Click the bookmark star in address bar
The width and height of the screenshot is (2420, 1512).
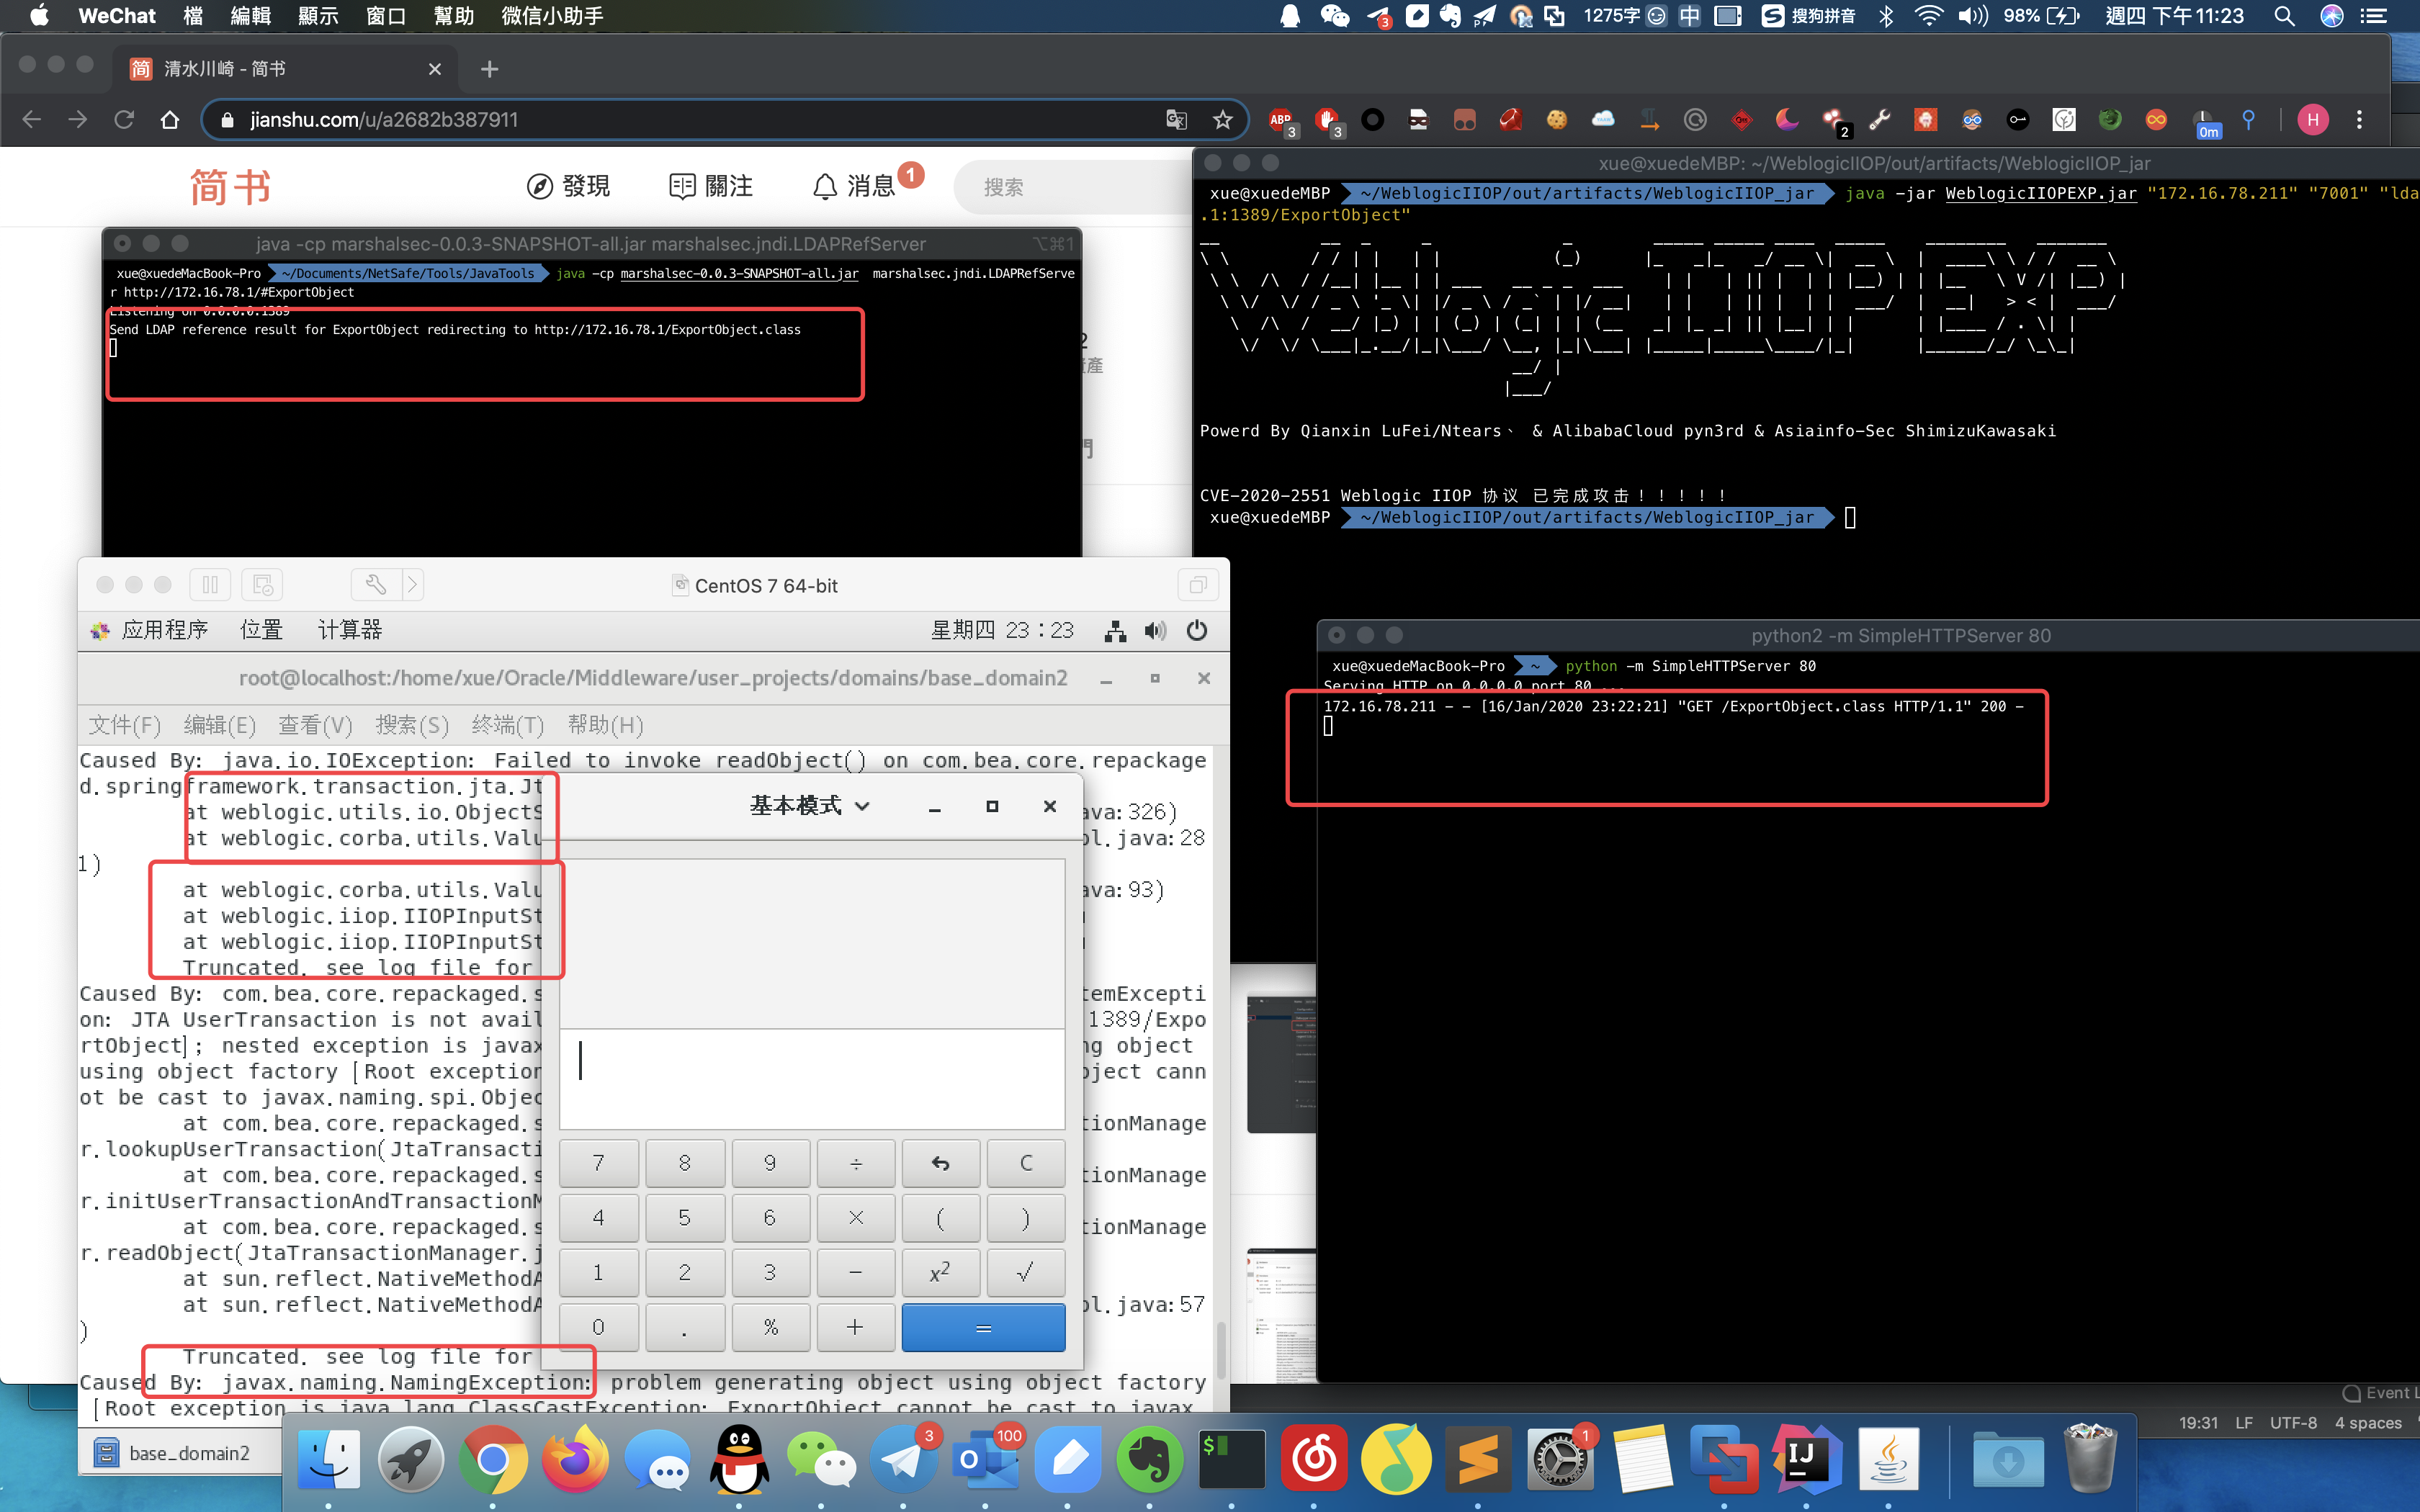coord(1222,120)
